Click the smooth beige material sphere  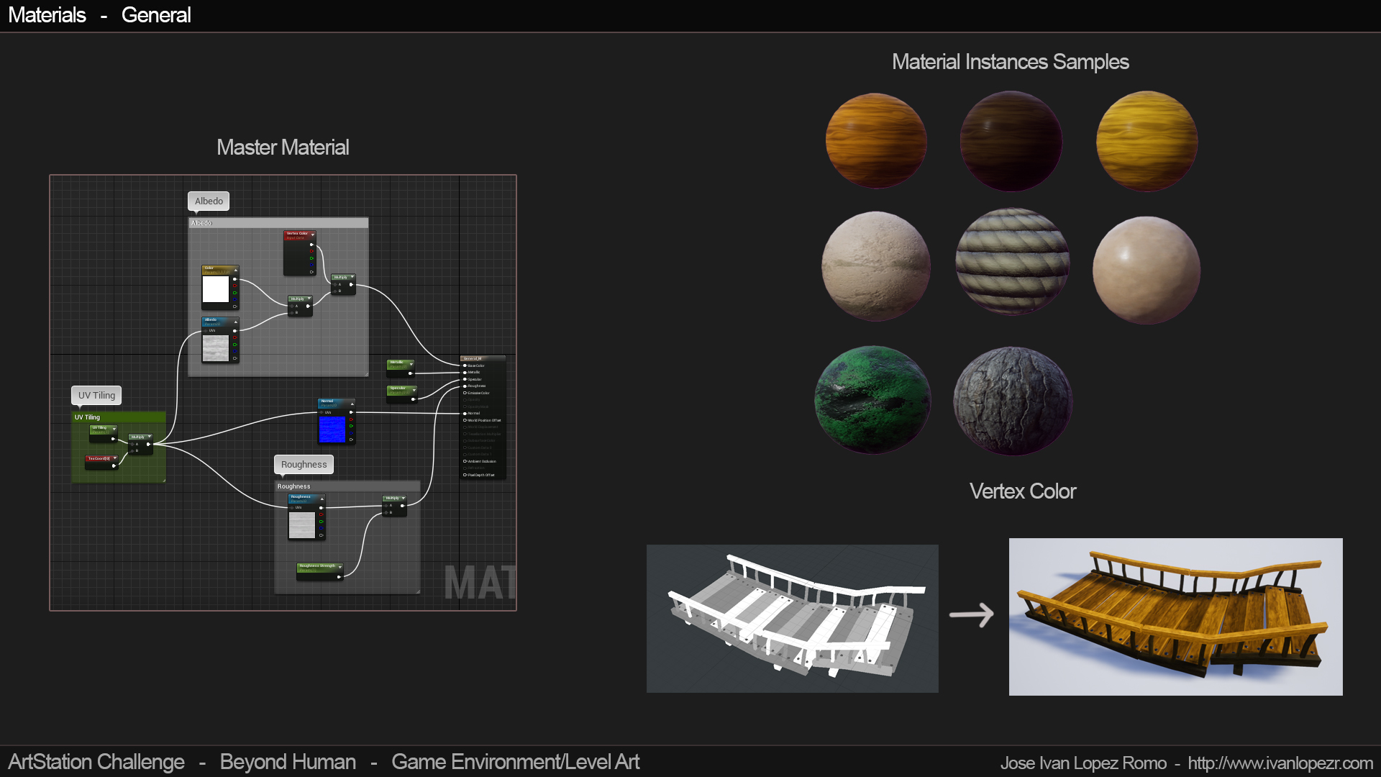1147,271
